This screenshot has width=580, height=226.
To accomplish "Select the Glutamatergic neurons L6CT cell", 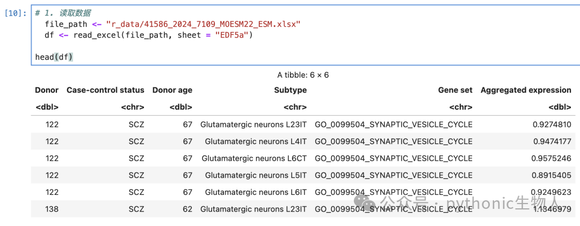I will tap(254, 159).
